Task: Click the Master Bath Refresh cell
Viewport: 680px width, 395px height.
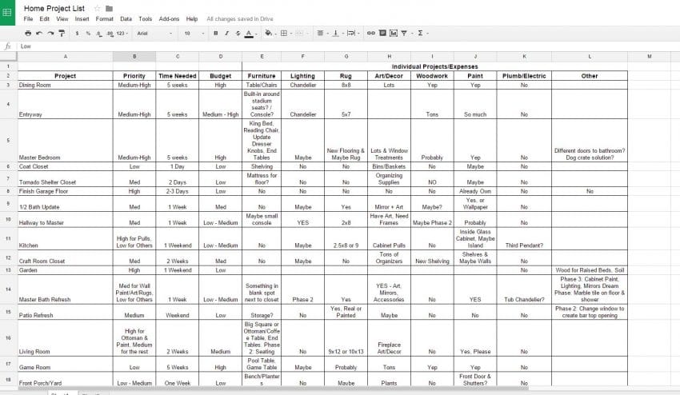Action: [65, 289]
